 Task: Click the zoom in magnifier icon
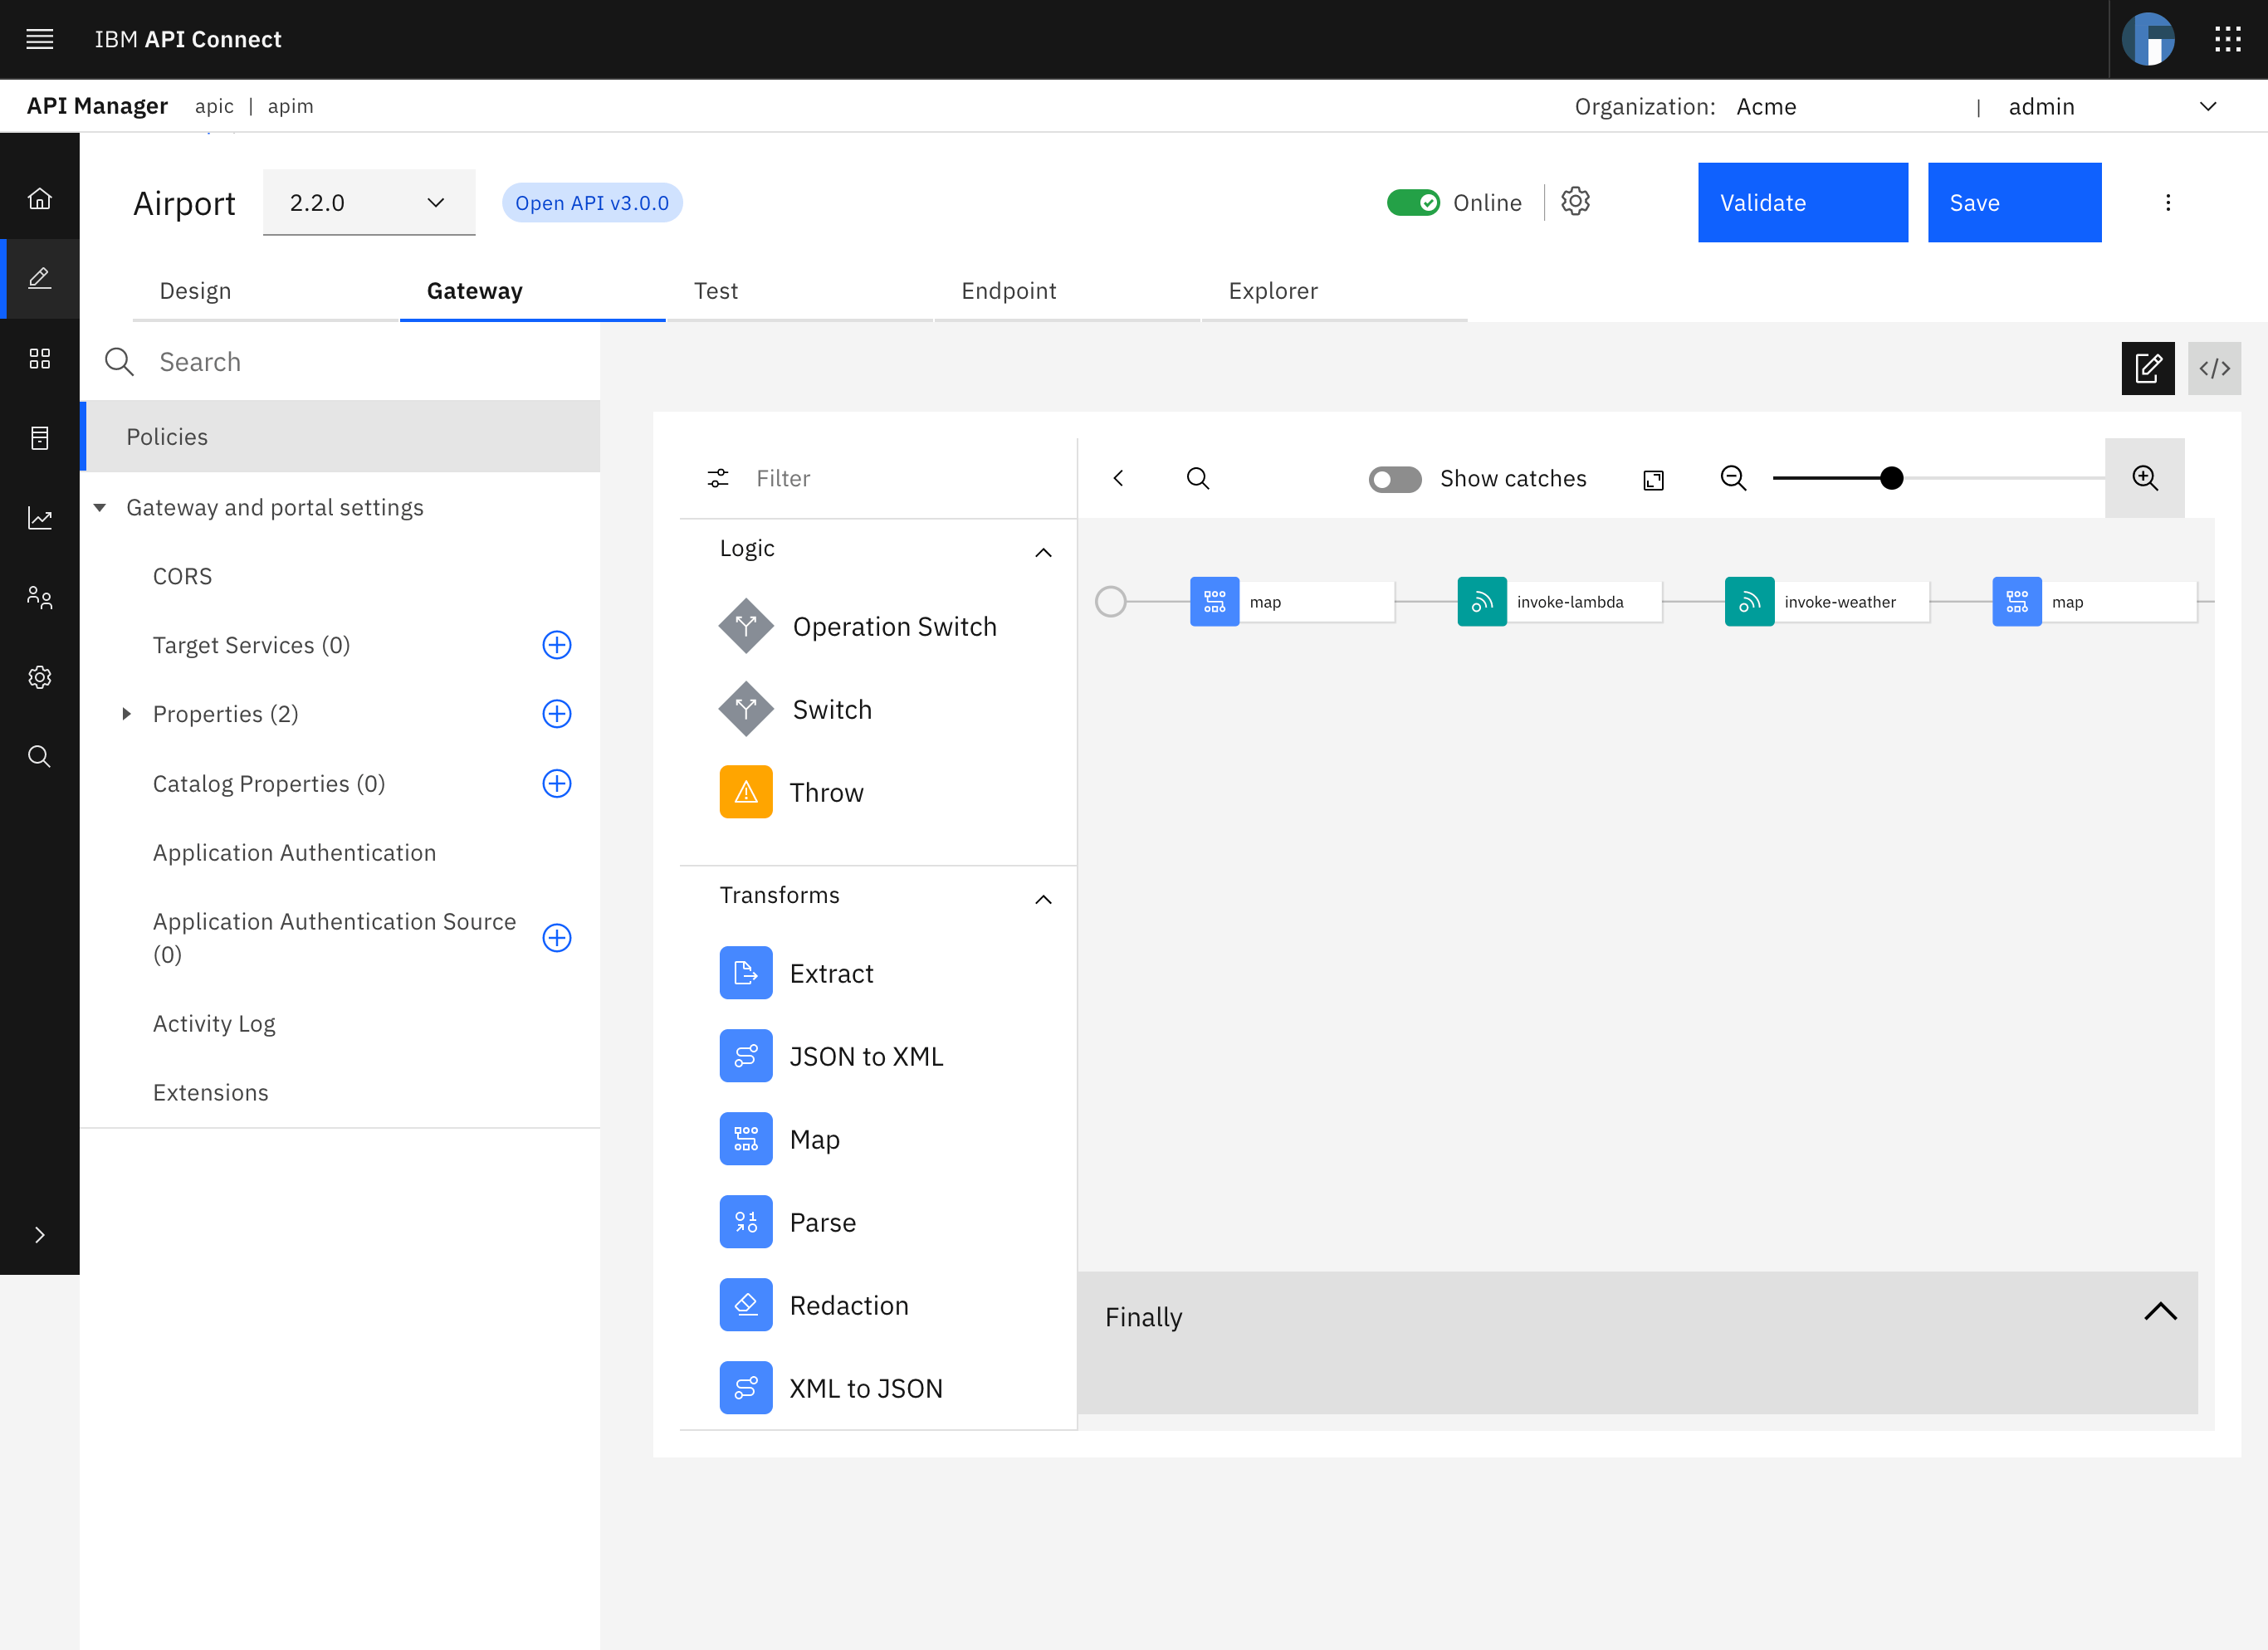(2144, 478)
